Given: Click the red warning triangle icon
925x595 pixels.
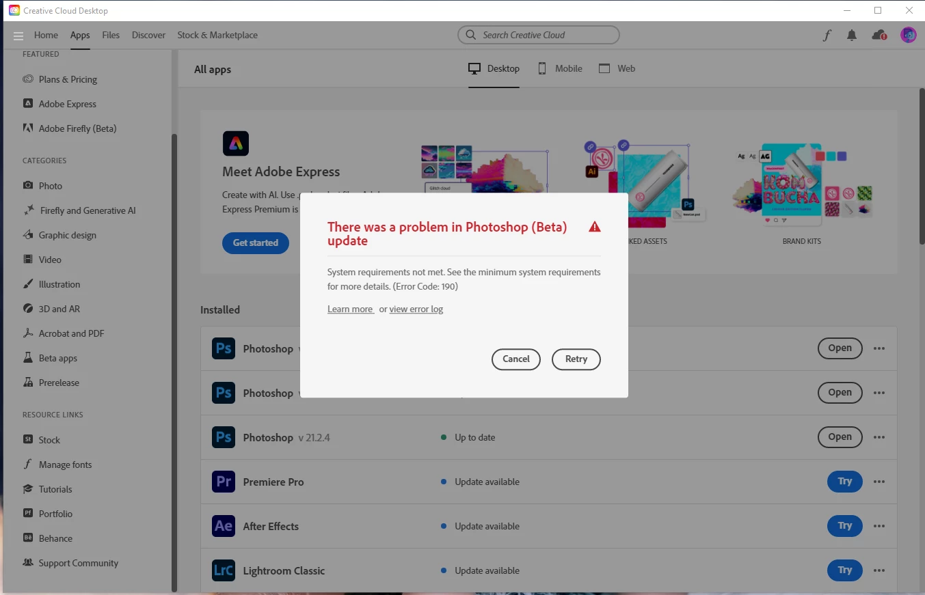Looking at the screenshot, I should 595,227.
